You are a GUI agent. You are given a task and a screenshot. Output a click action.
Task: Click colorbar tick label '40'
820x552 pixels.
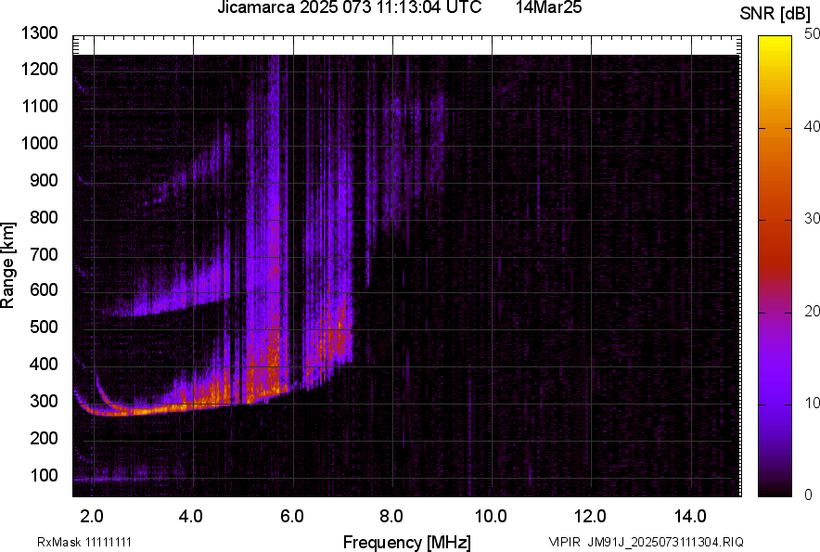(813, 126)
